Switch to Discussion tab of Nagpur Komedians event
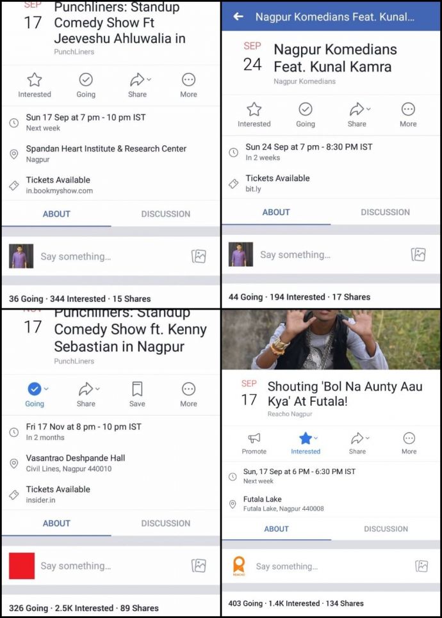 385,212
